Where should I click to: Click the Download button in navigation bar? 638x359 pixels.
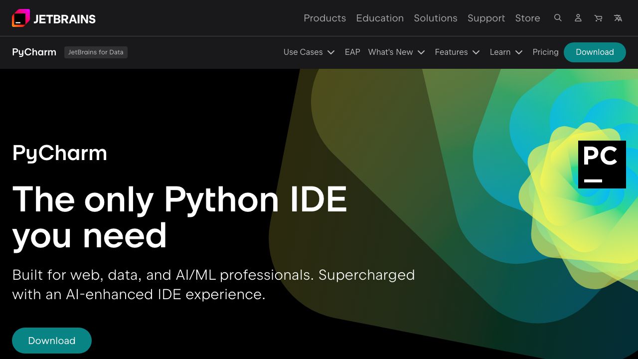click(595, 52)
